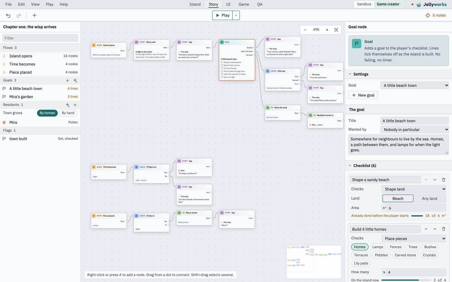452x282 pixels.
Task: Click the large Goal flag icon in the inspector
Action: point(357,43)
